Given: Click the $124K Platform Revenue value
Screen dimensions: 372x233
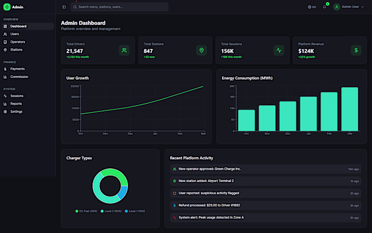Looking at the screenshot, I should point(306,51).
